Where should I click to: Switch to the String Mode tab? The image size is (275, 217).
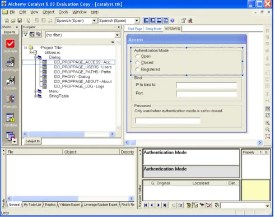[153, 29]
